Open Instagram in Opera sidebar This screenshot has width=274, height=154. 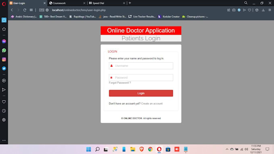point(4,59)
